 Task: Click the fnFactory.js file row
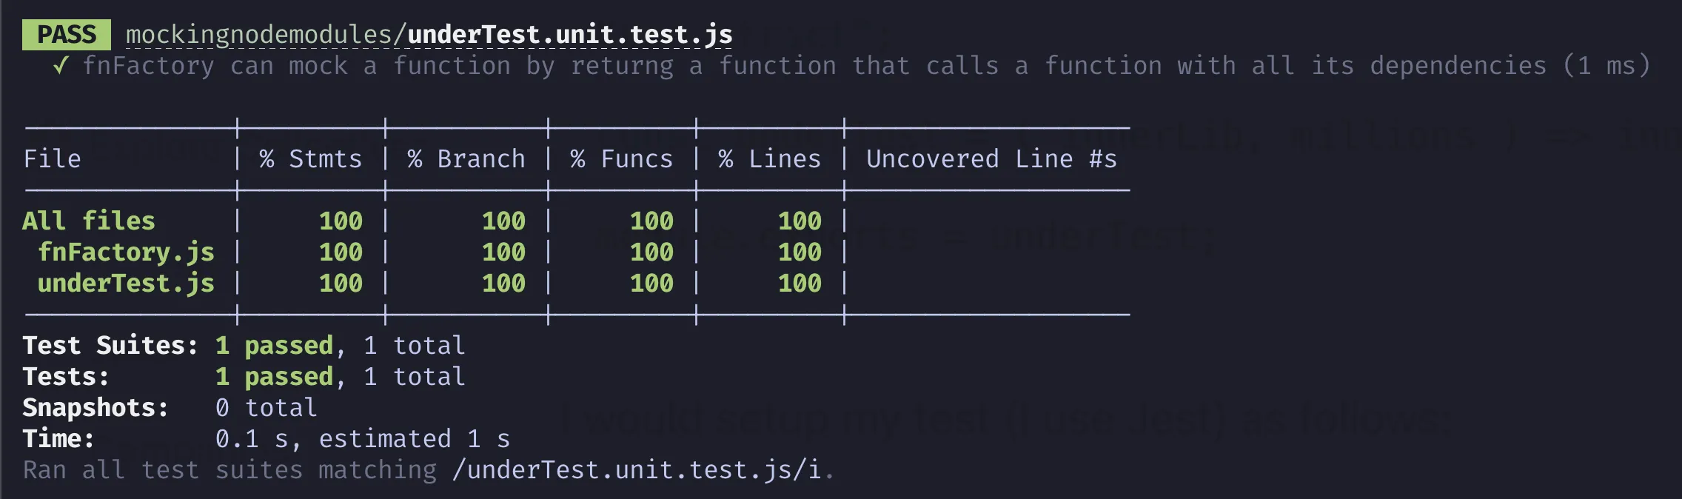(126, 252)
